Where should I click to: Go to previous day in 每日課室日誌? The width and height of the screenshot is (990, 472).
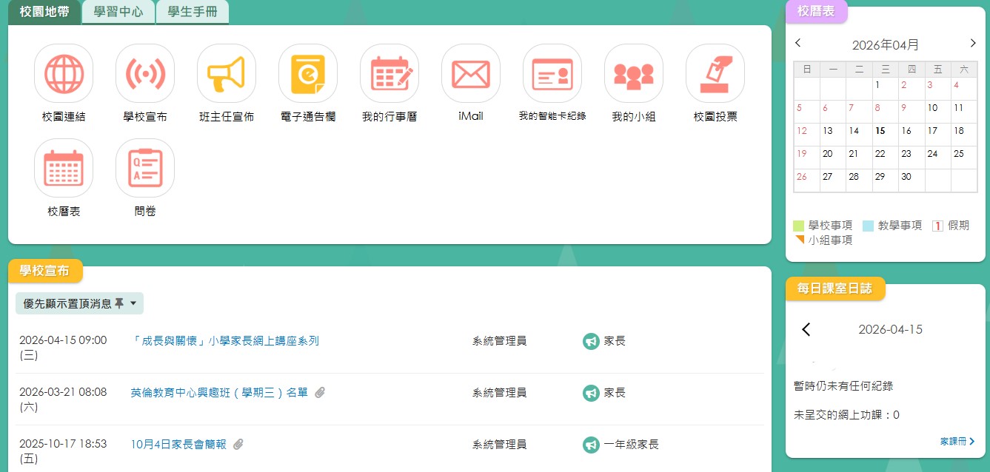[x=806, y=330]
